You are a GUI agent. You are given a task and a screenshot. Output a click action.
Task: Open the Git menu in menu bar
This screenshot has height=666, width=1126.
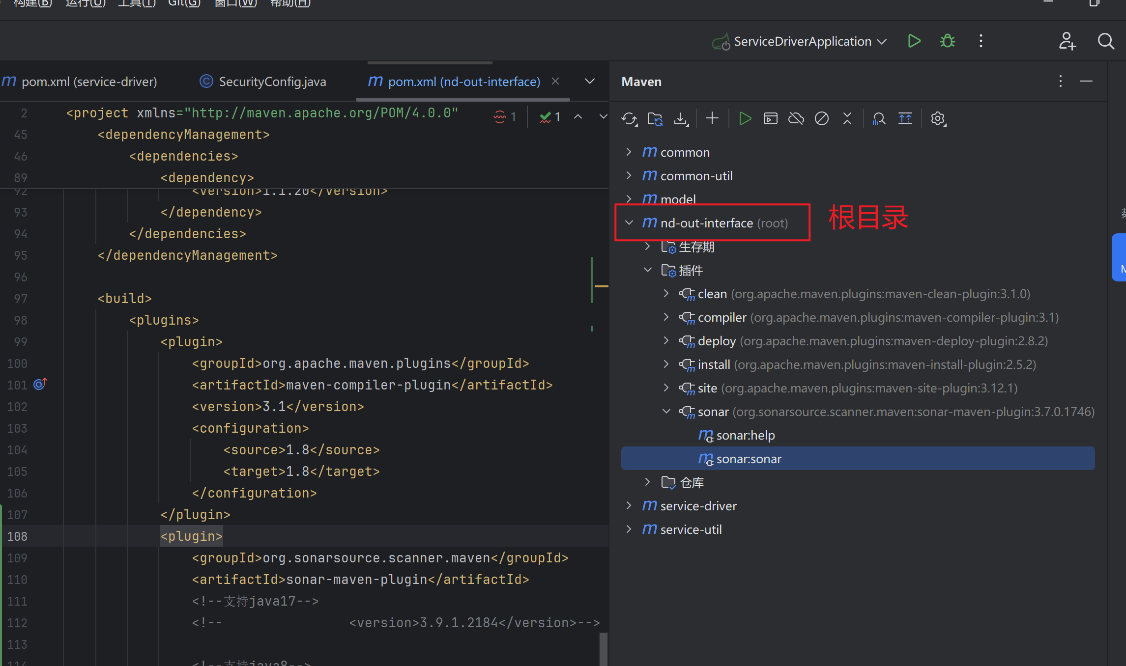pyautogui.click(x=183, y=4)
